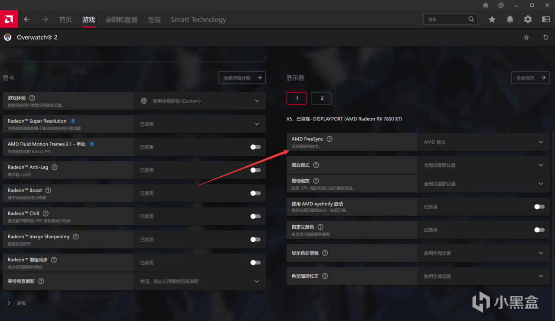The image size is (555, 321).
Task: Open the notifications bell
Action: coord(510,19)
